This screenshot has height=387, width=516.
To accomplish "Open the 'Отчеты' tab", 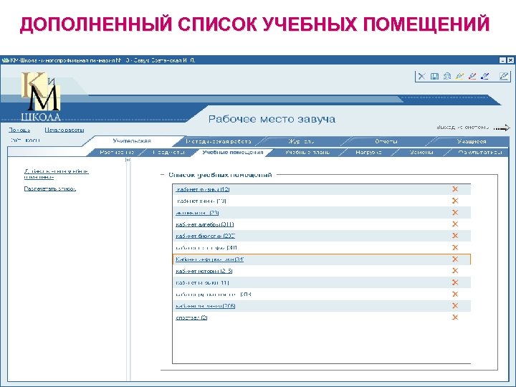I will pos(386,141).
